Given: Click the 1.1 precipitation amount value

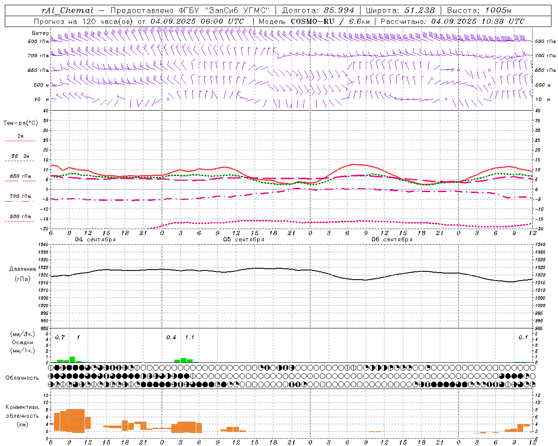Looking at the screenshot, I should 190,338.
